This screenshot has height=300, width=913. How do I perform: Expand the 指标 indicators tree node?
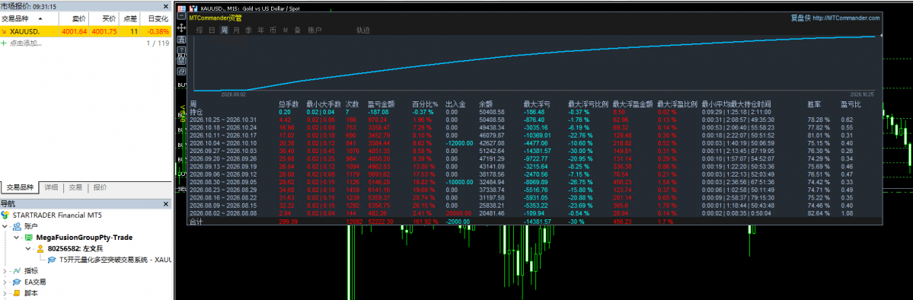click(5, 270)
